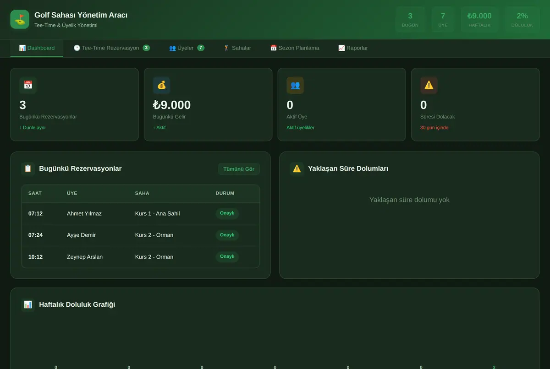The image size is (550, 369).
Task: Click the DURUM column header
Action: 225,193
